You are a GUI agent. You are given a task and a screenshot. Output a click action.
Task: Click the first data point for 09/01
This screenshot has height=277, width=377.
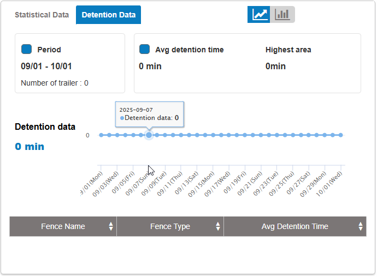(101, 135)
